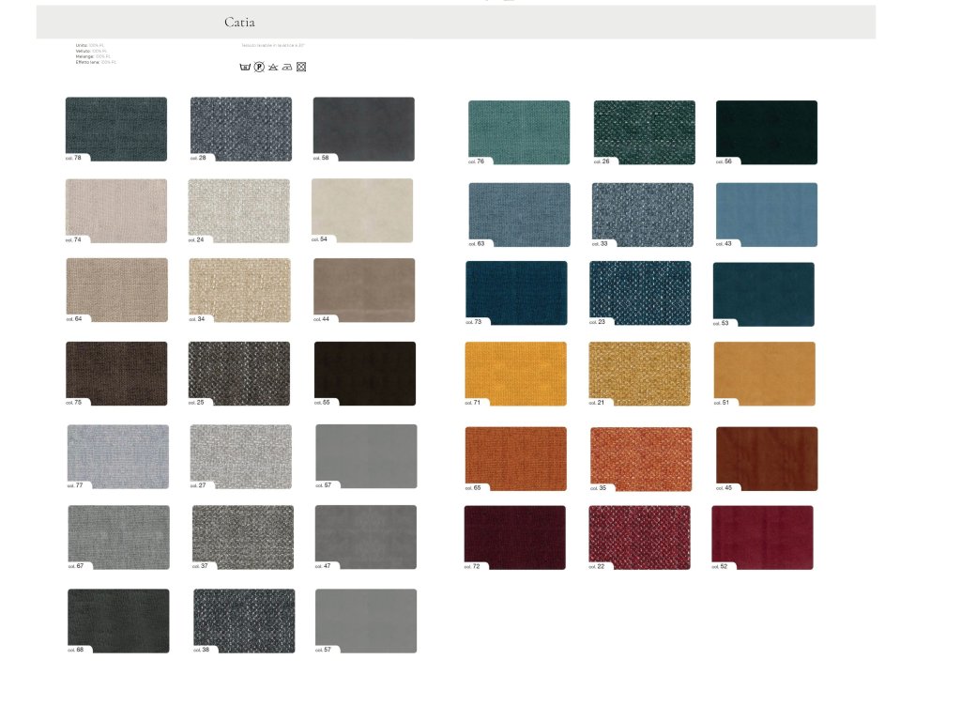Screen dimensions: 961x721
Task: Click the ironing care symbol
Action: click(x=287, y=68)
